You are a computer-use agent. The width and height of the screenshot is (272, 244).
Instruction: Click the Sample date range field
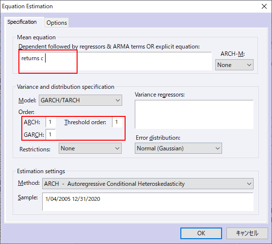tap(148, 202)
